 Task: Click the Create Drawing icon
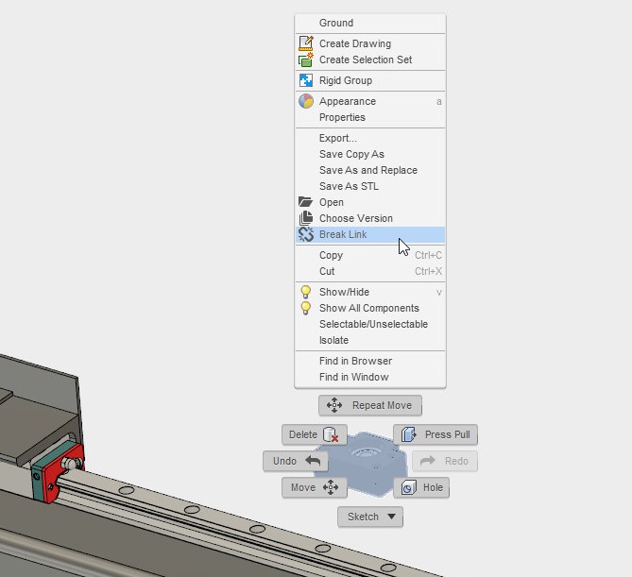coord(306,43)
